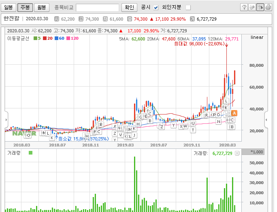Click the red 20-day moving average swatch
277x212 pixels.
pos(45,38)
